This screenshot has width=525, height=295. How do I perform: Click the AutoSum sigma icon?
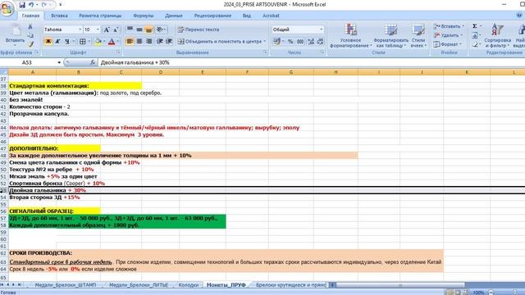(x=475, y=26)
